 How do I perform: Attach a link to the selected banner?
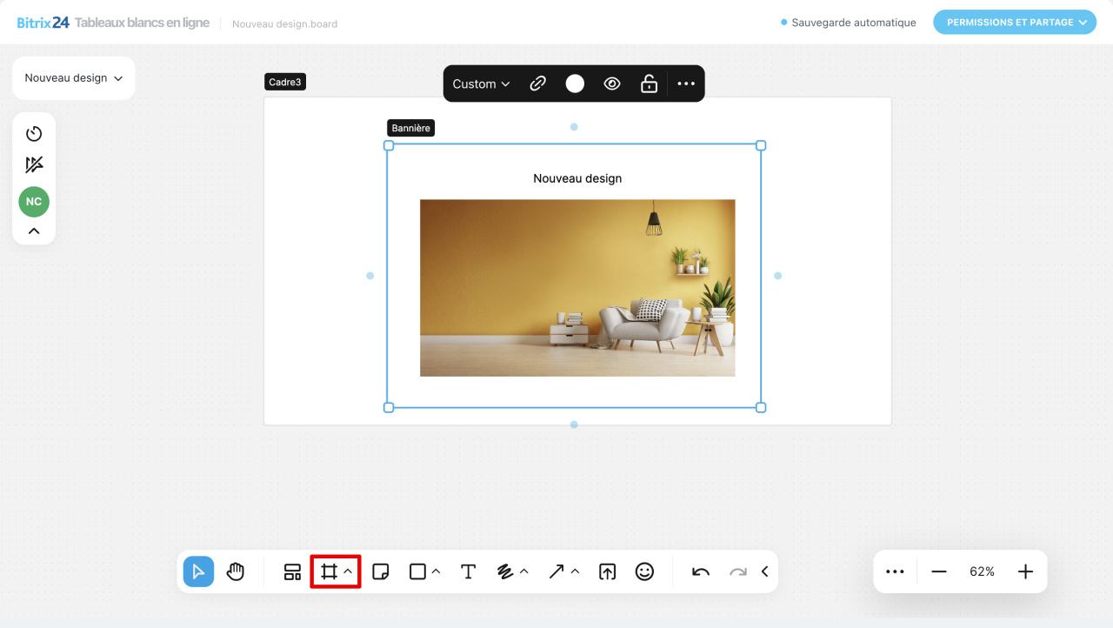point(537,84)
